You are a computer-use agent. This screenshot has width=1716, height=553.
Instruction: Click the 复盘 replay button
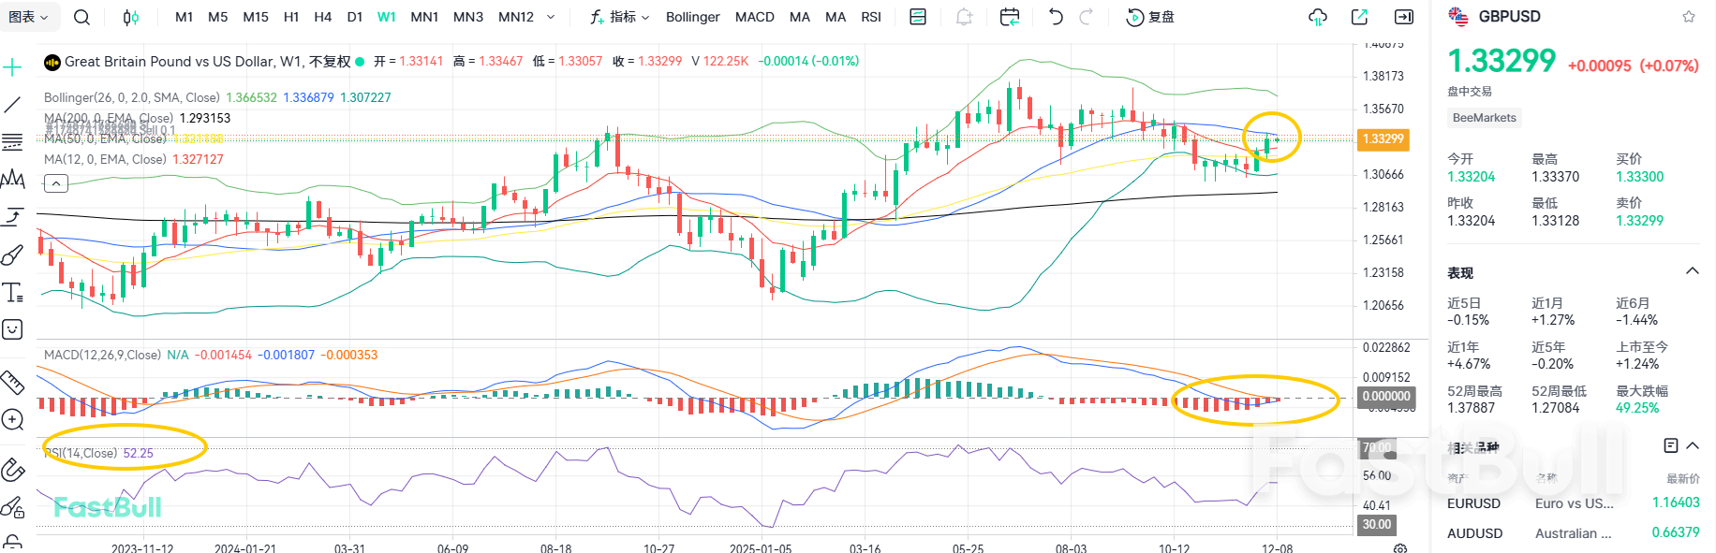pyautogui.click(x=1150, y=17)
